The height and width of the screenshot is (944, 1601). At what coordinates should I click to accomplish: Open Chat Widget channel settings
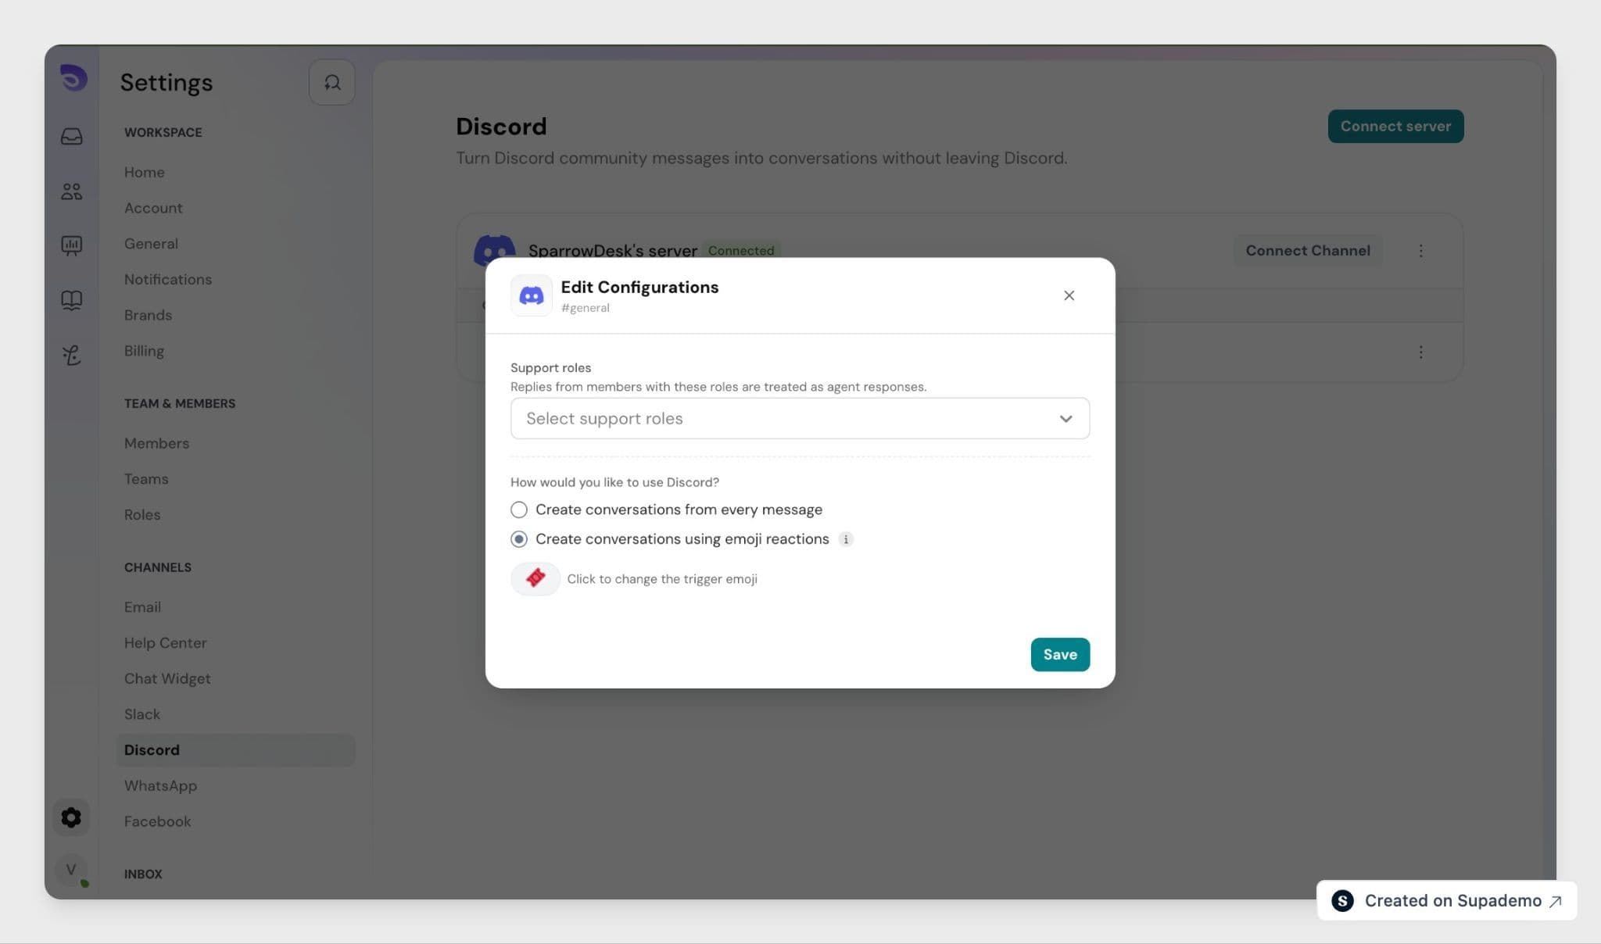(x=167, y=678)
